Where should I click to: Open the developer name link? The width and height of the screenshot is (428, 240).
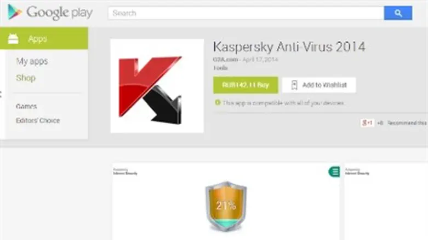[x=225, y=60]
